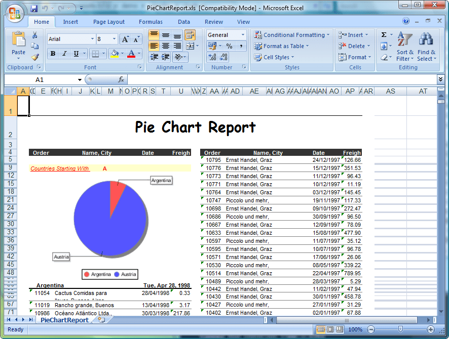This screenshot has height=339, width=449.
Task: Click the Borders icon
Action: pyautogui.click(x=95, y=54)
